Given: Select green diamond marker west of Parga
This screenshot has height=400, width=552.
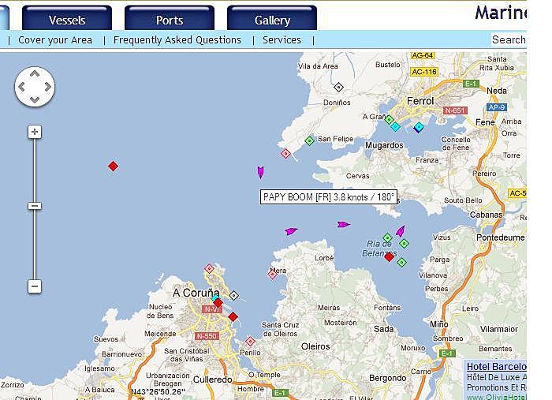Looking at the screenshot, I should click(401, 262).
